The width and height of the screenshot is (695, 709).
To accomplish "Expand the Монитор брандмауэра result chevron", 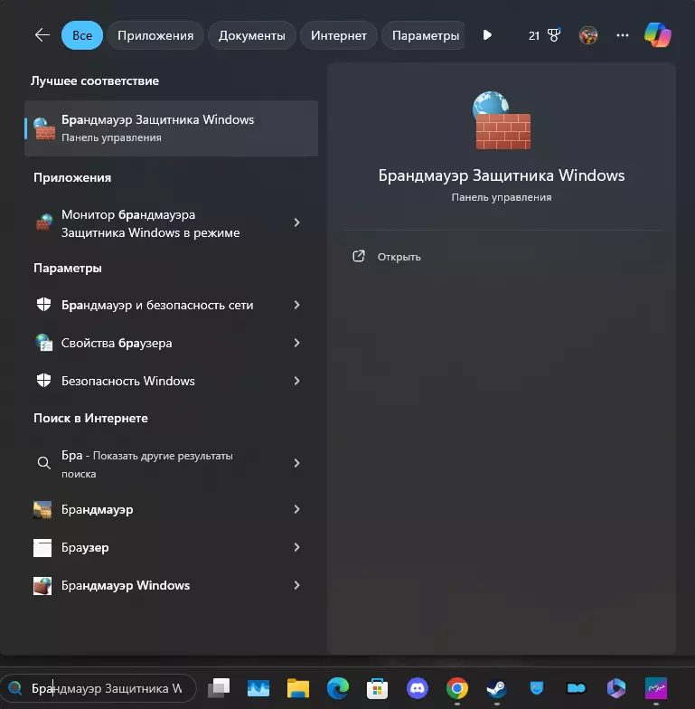I will point(296,222).
